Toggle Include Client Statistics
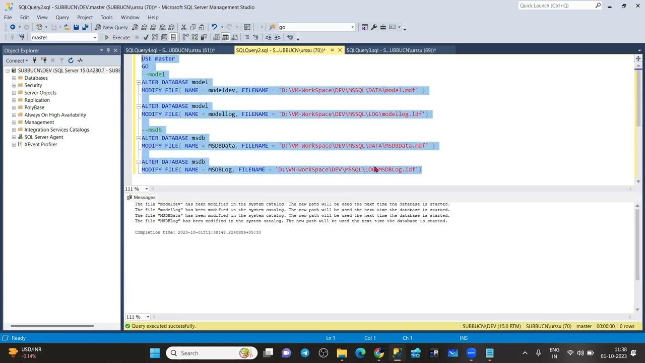The height and width of the screenshot is (363, 645). pos(204,37)
